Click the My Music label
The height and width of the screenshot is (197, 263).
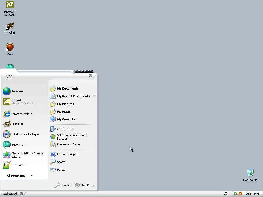[64, 112]
